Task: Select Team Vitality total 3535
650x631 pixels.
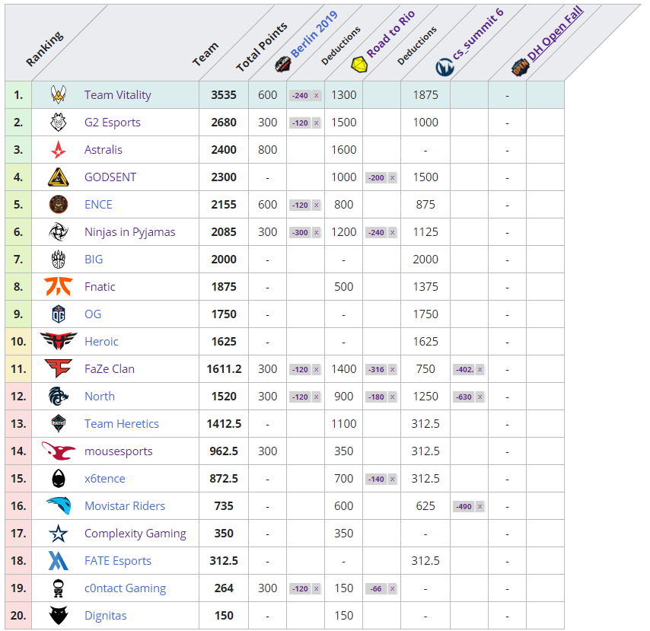Action: 224,95
